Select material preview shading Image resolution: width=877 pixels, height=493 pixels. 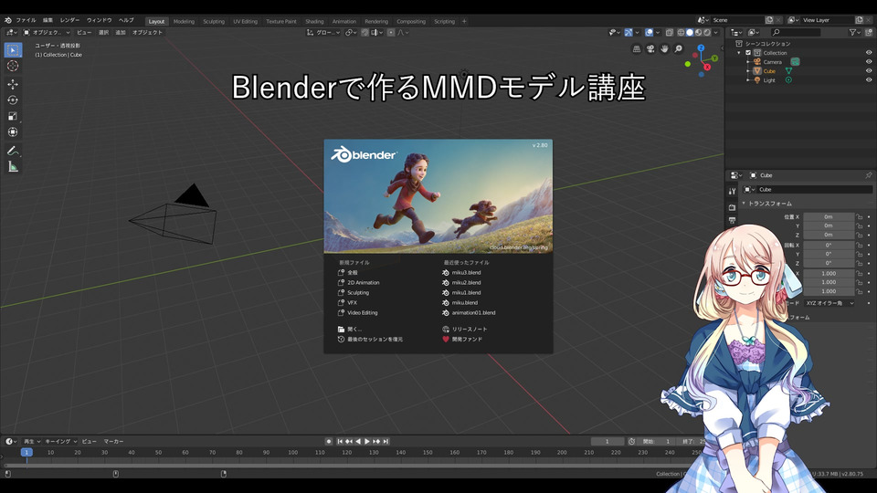[699, 33]
